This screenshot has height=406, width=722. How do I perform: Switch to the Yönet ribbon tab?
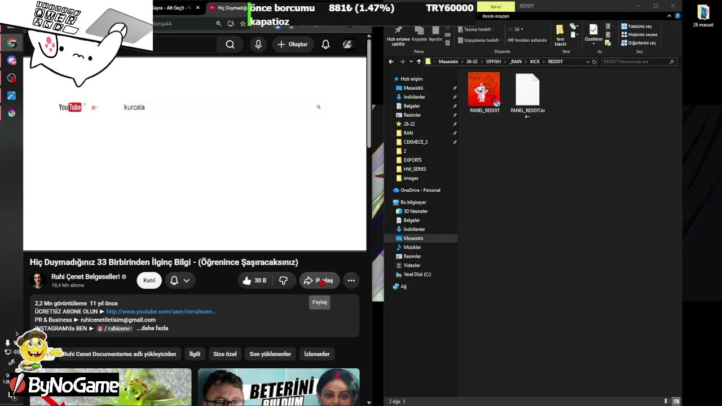[x=496, y=6]
